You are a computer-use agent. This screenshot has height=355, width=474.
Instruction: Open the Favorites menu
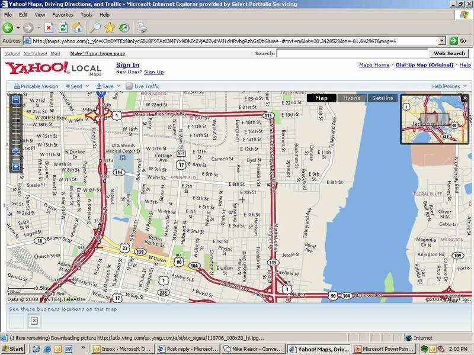click(x=63, y=14)
